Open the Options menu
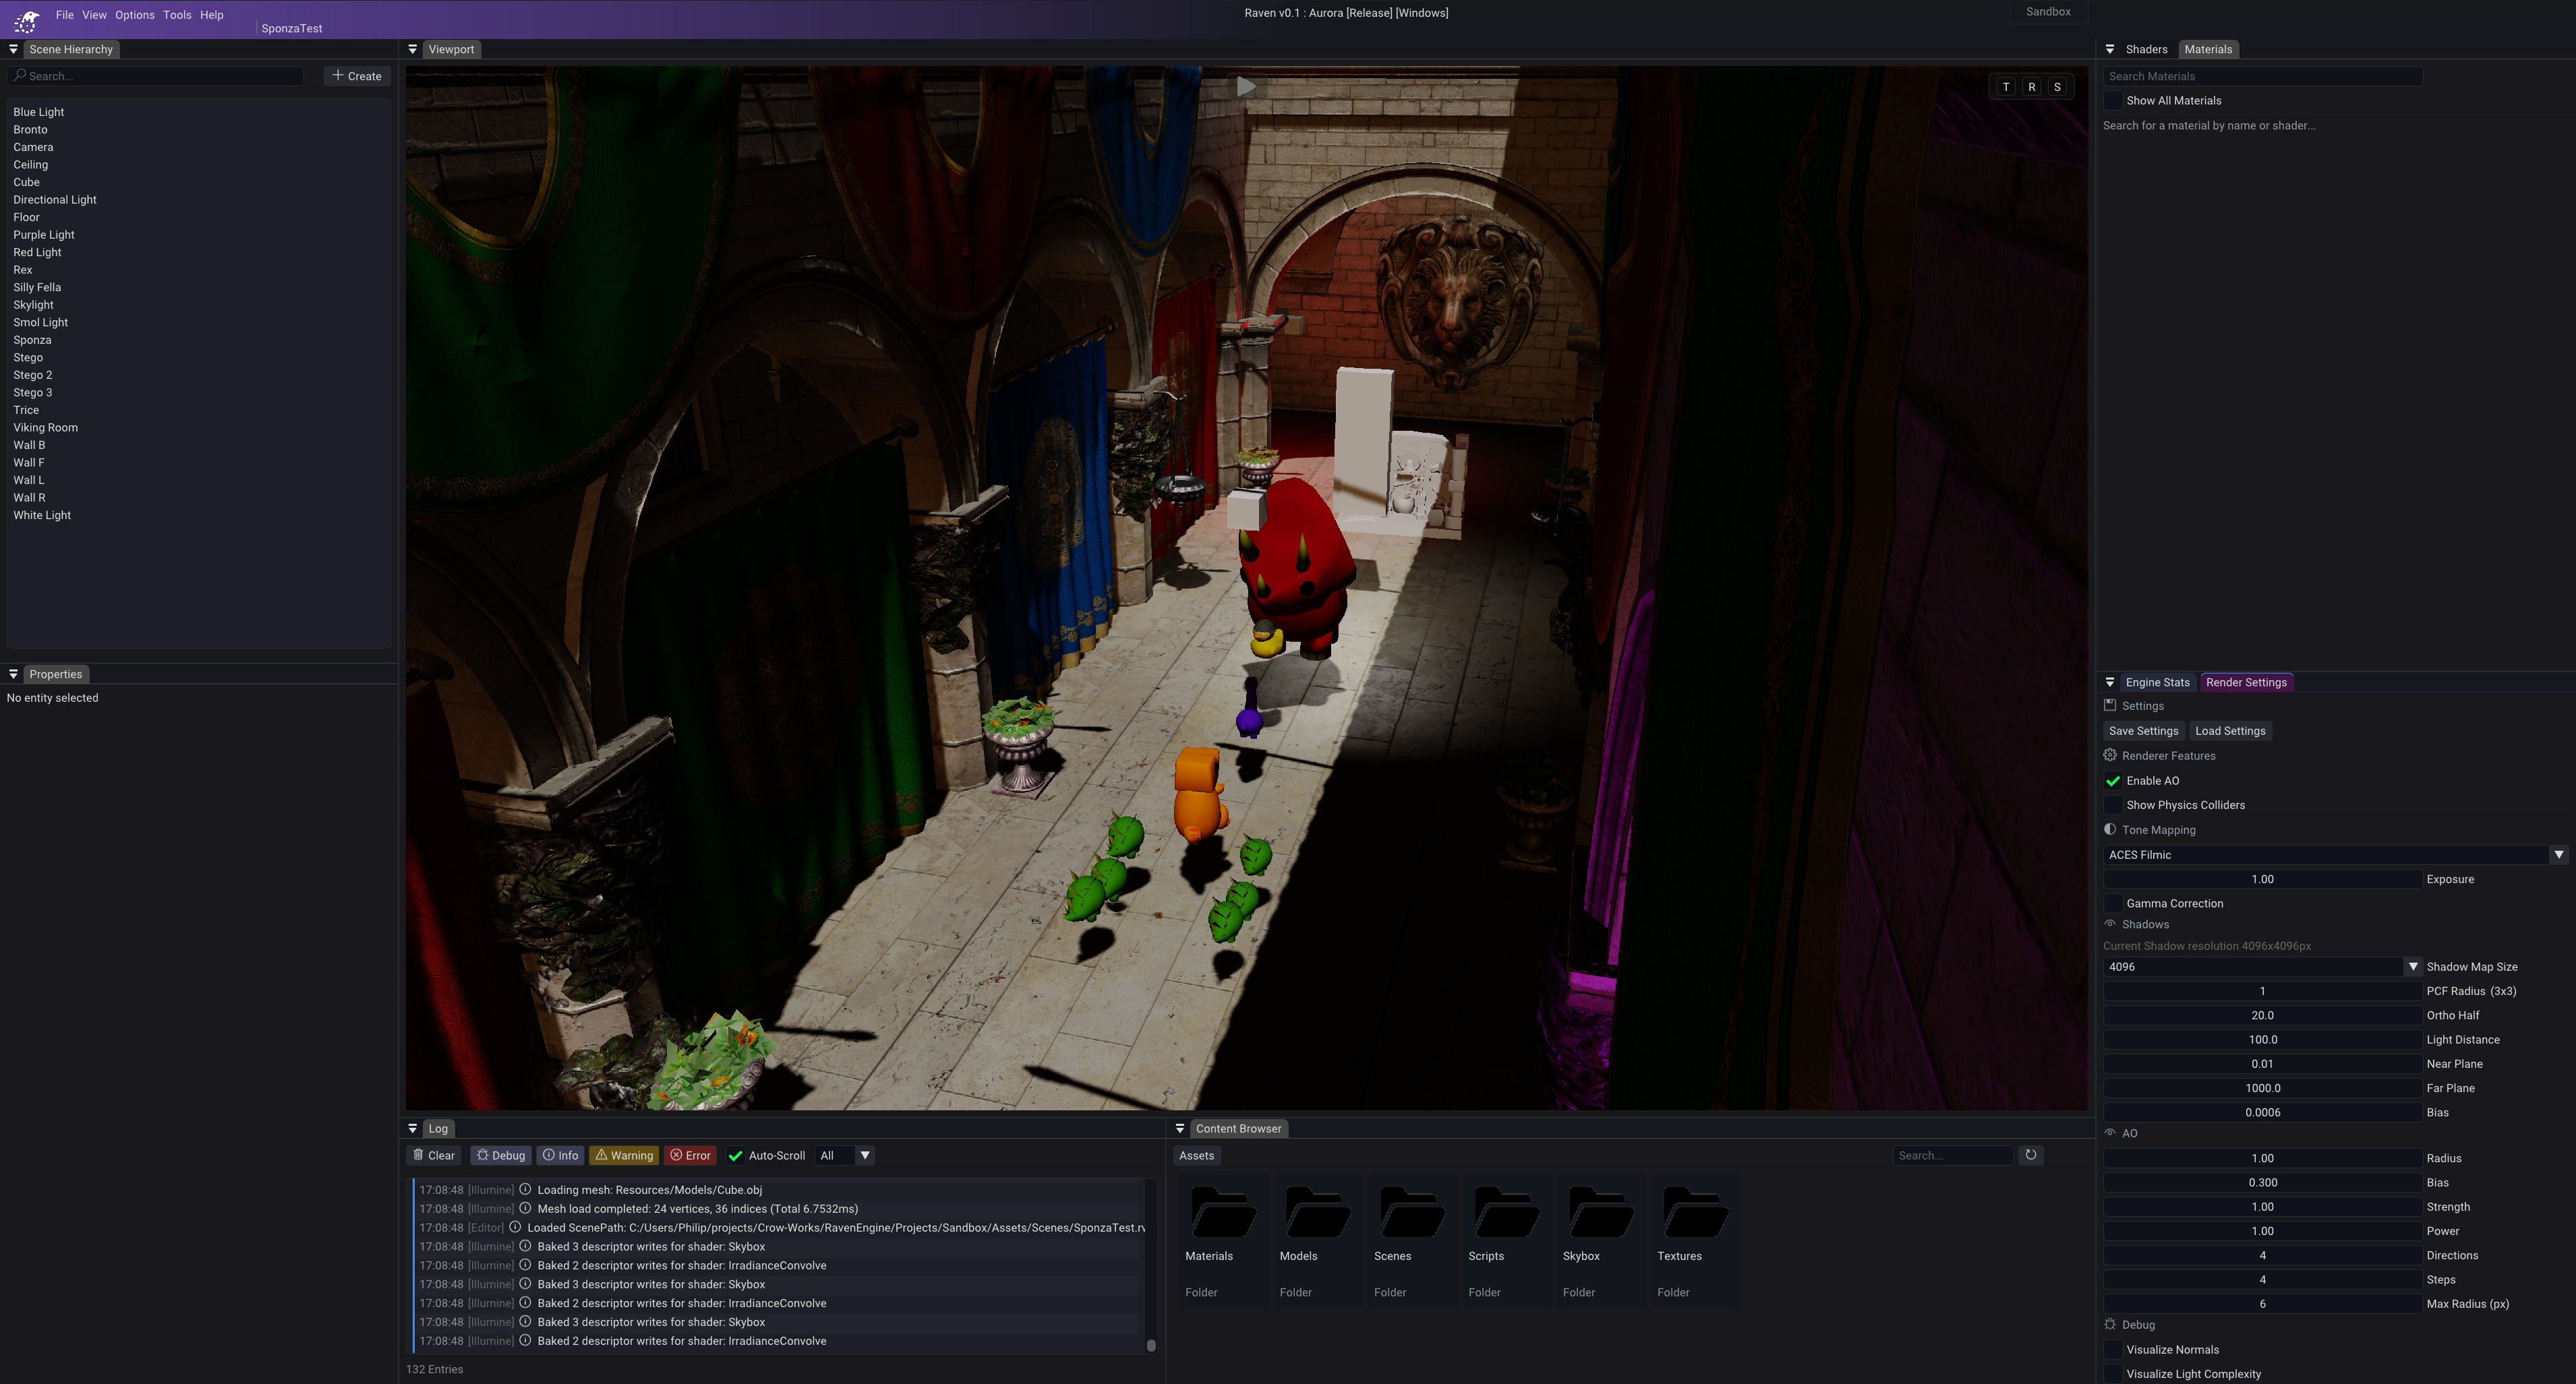Image resolution: width=2576 pixels, height=1384 pixels. coord(134,15)
